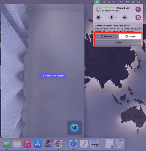Open System Preferences from the Dock
Image resolution: width=146 pixels, height=151 pixels.
coord(48,144)
